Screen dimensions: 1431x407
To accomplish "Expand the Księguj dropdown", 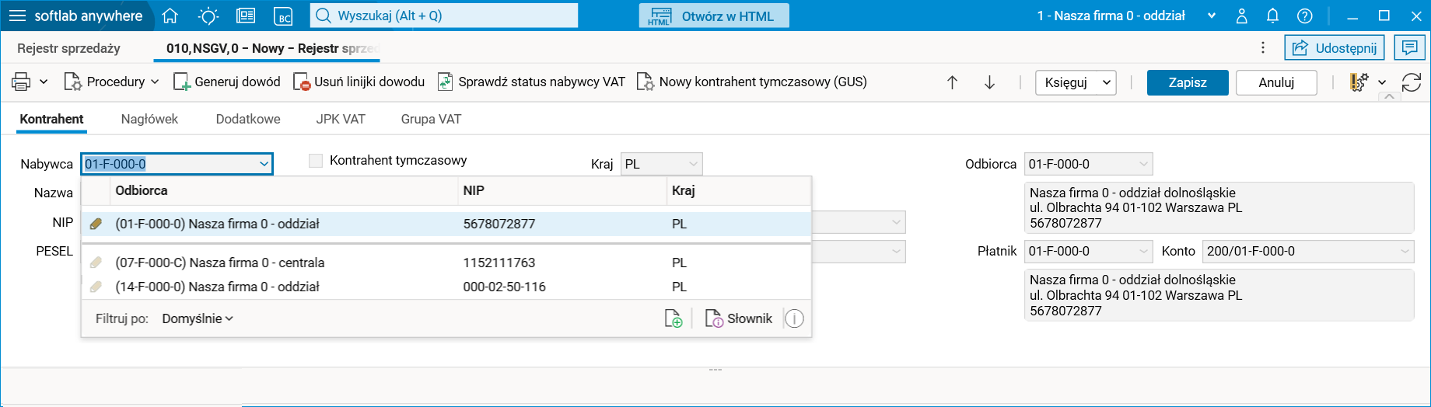I will click(1076, 82).
